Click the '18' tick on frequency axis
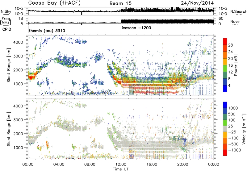Viewport: 247px width, 171px height. coord(21,19)
